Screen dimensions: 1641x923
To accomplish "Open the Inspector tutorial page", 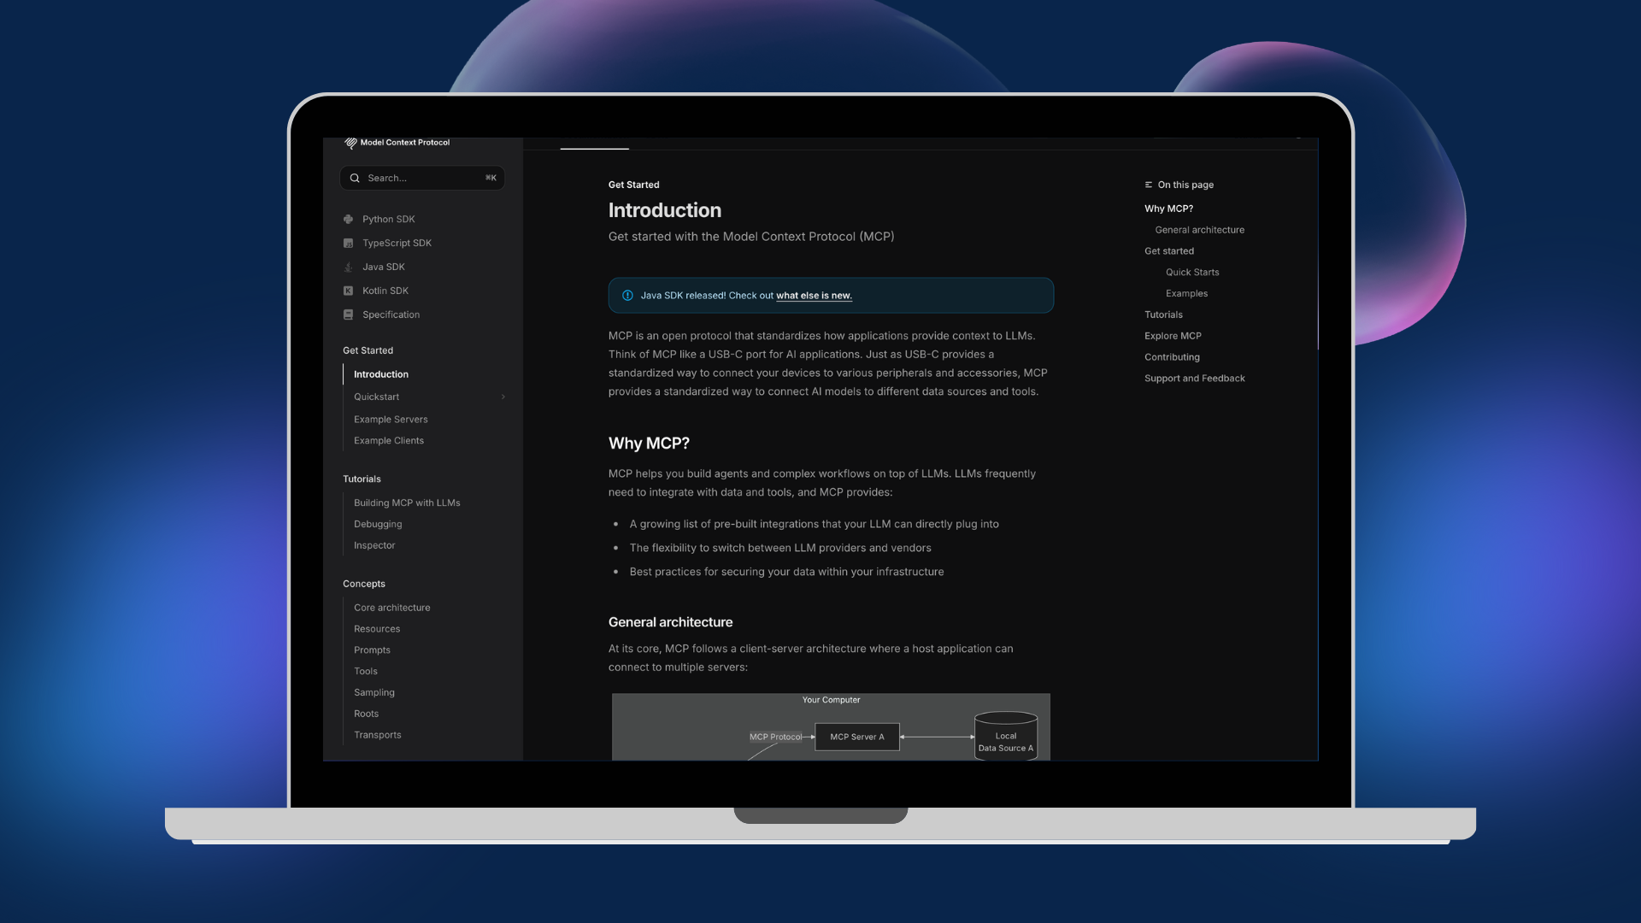I will pos(374,546).
